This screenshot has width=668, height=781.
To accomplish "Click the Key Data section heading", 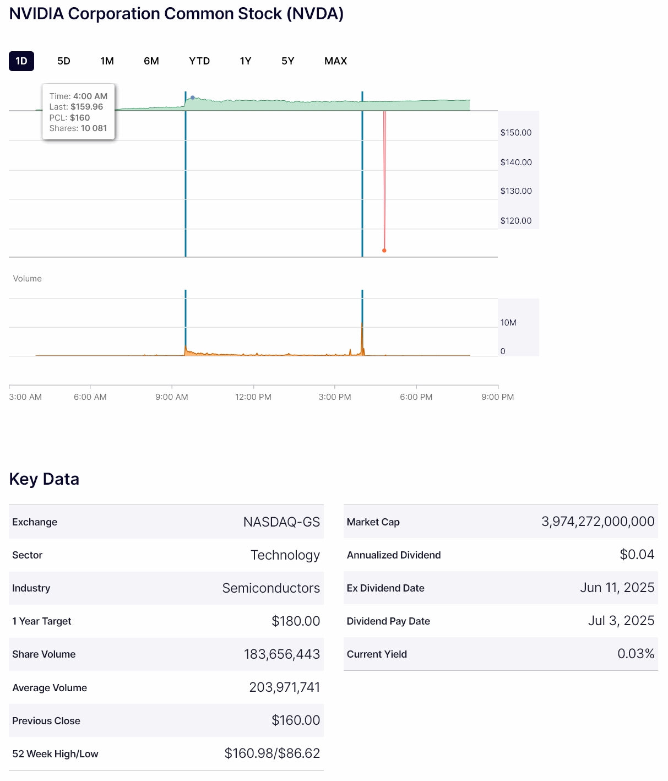I will (44, 479).
